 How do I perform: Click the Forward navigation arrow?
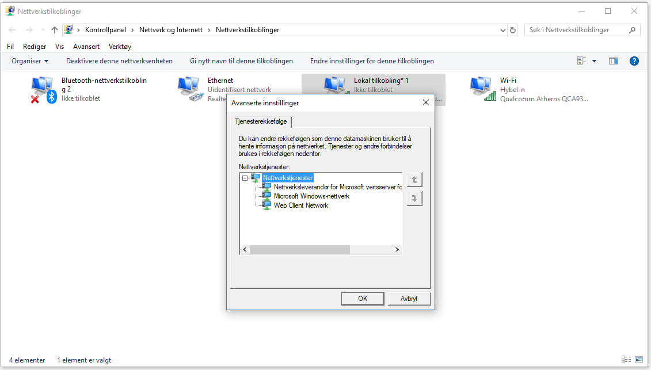click(29, 30)
